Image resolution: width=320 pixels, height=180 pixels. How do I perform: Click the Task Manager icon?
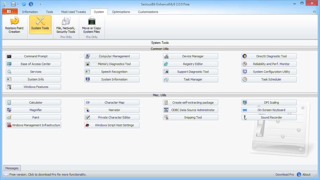166,79
